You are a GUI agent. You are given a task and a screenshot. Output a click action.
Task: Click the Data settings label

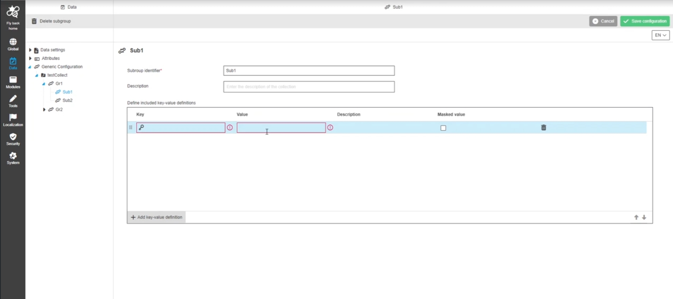pyautogui.click(x=53, y=50)
